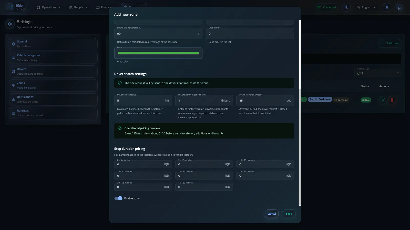Expand the People menu
The image size is (410, 230).
[78, 7]
